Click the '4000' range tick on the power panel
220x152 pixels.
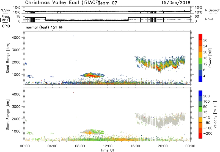pos(16,38)
